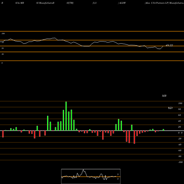Click the ALDW ticker symbol in header
This screenshot has width=184, height=184.
coord(123,3)
